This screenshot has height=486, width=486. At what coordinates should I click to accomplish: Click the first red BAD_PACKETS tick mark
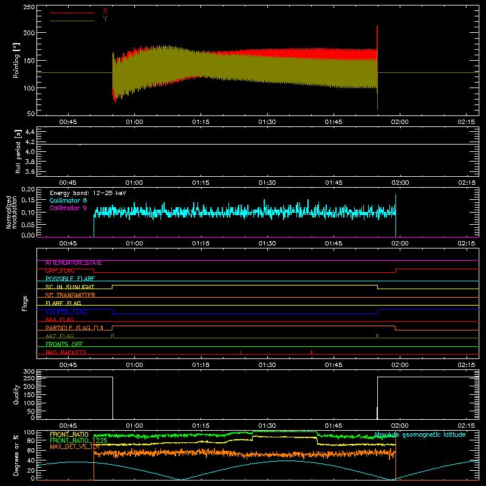(x=241, y=352)
